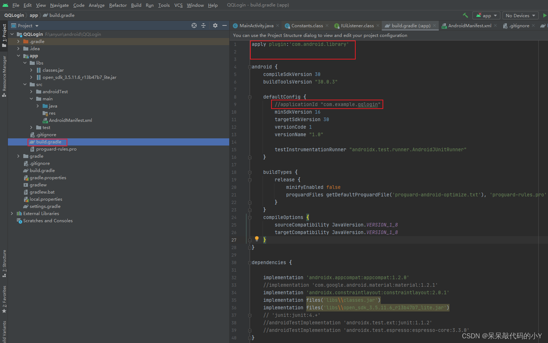The height and width of the screenshot is (343, 548).
Task: Close the MainActivity.java tab
Action: coord(278,25)
